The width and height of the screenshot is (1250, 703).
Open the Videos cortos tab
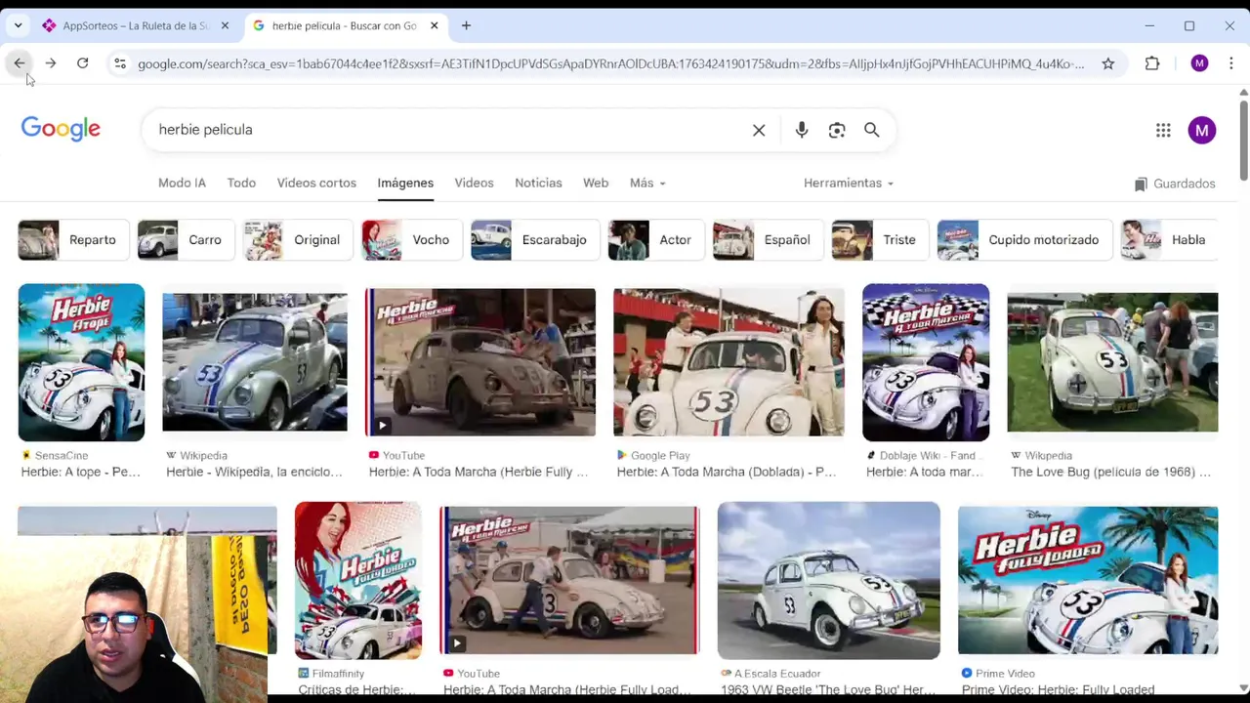click(x=316, y=183)
